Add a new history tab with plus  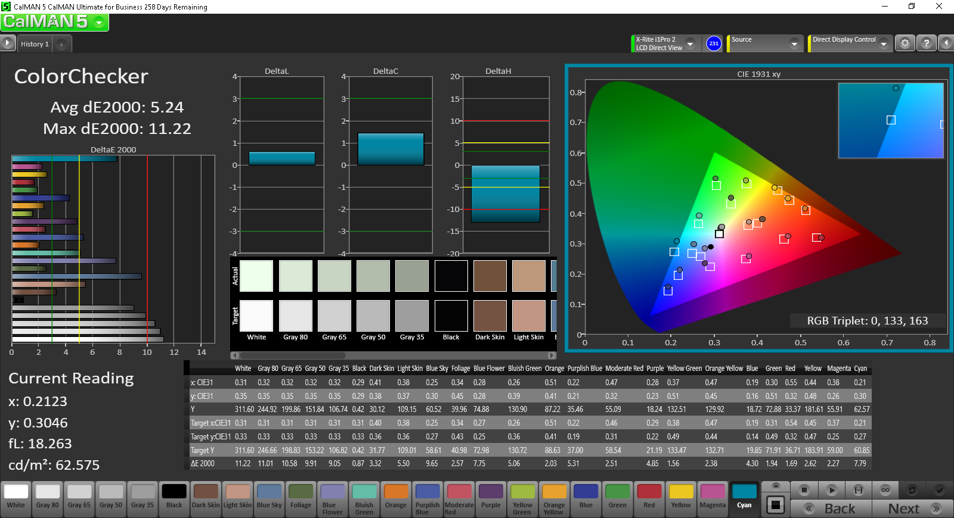click(61, 44)
